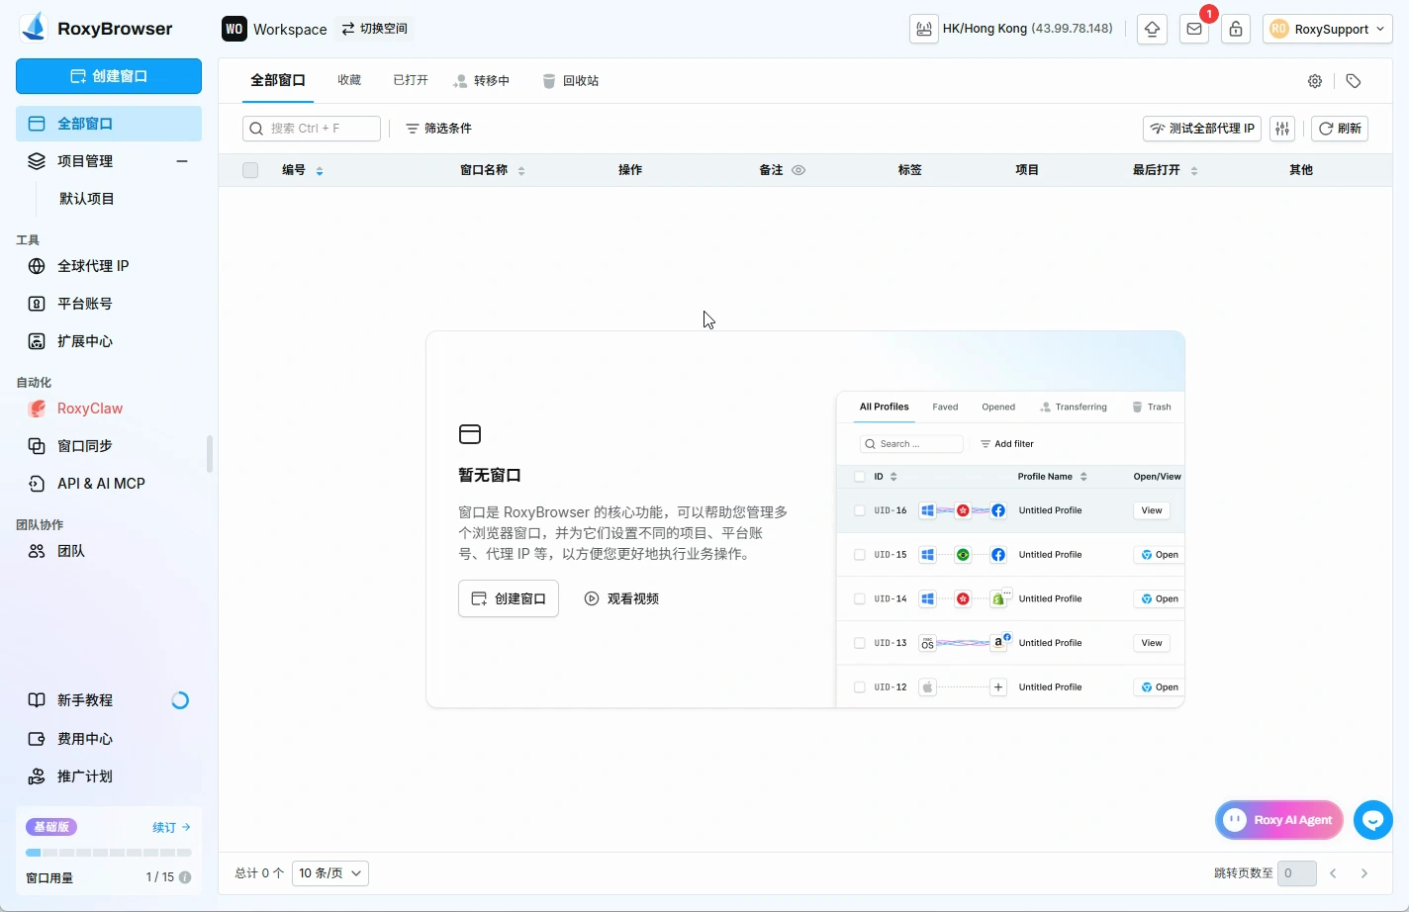Sort by 窗口名称 column arrows

pos(521,171)
